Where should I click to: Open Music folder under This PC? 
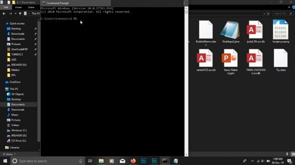[x=15, y=115]
